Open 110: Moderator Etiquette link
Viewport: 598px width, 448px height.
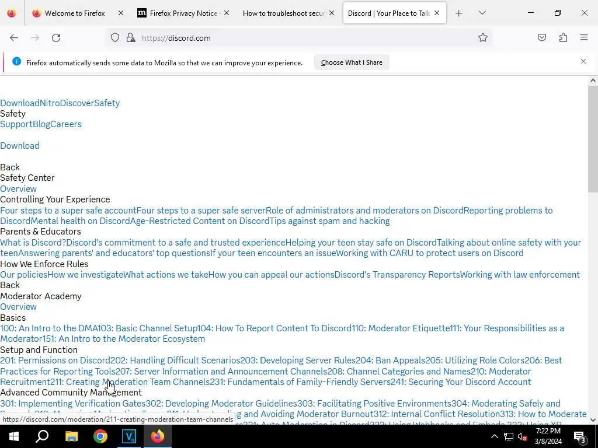point(401,328)
